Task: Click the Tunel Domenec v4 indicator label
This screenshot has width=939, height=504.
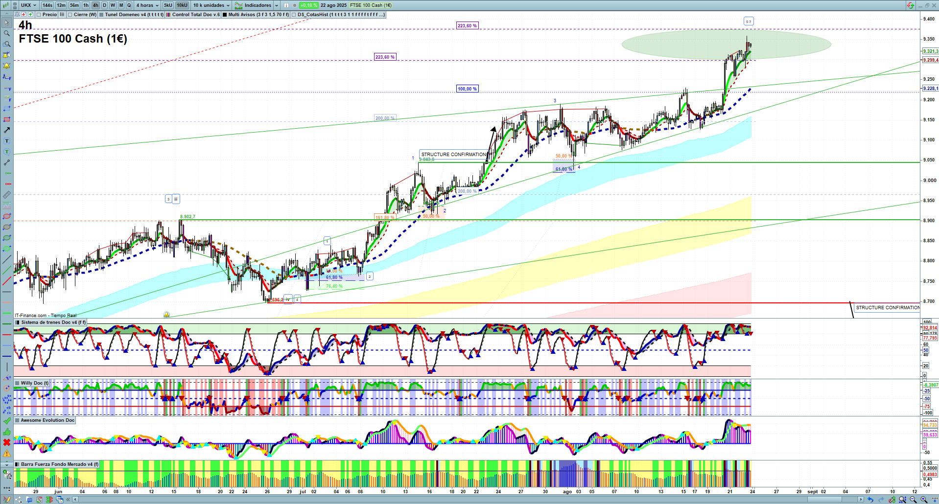Action: tap(134, 15)
